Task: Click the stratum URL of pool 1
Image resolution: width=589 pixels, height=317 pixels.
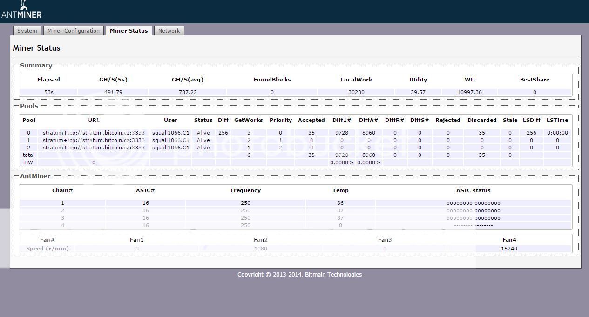Action: 94,140
